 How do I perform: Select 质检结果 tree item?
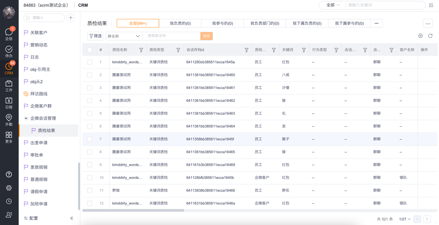pyautogui.click(x=48, y=130)
